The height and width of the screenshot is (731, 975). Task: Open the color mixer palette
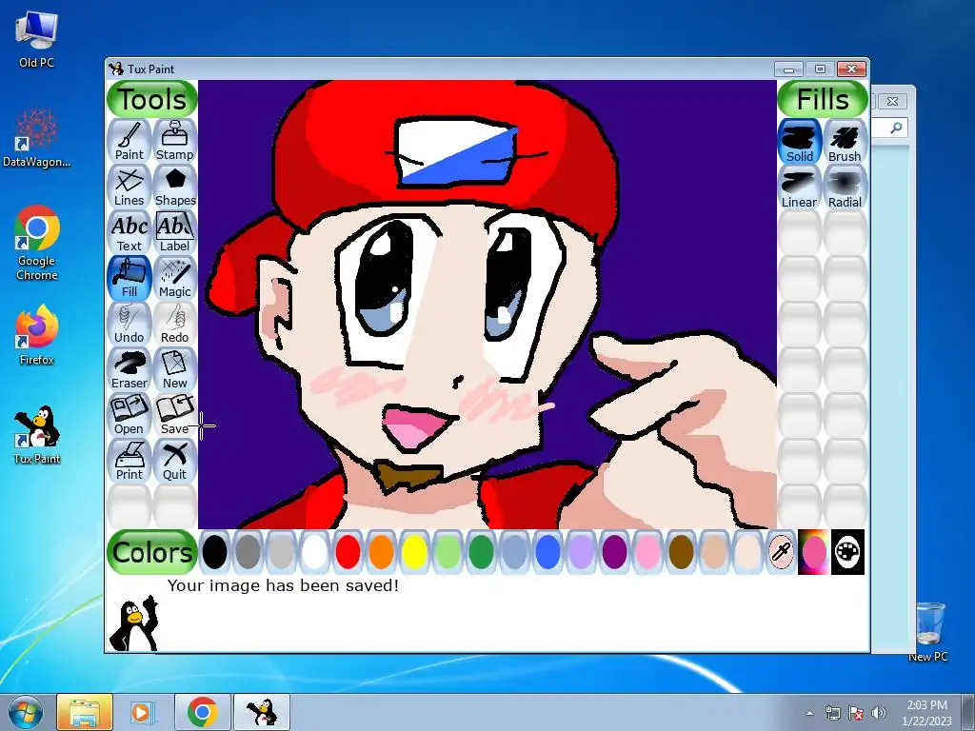(x=847, y=552)
